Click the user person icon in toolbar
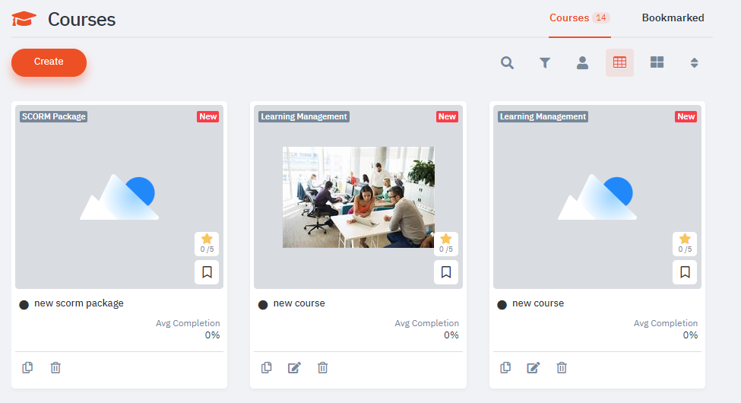Viewport: 741px width, 403px height. point(582,62)
